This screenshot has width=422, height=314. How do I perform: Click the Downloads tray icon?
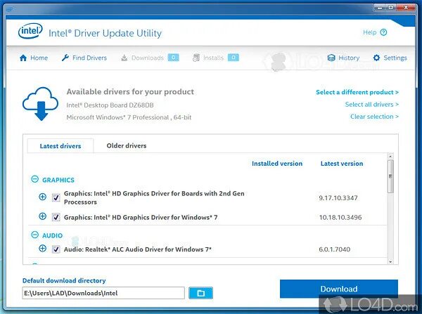pos(124,58)
